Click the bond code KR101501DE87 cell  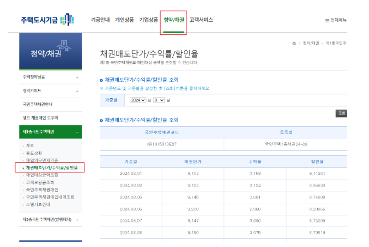pyautogui.click(x=162, y=144)
